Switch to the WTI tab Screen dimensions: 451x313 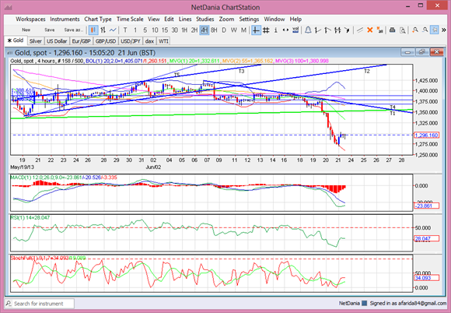(163, 41)
